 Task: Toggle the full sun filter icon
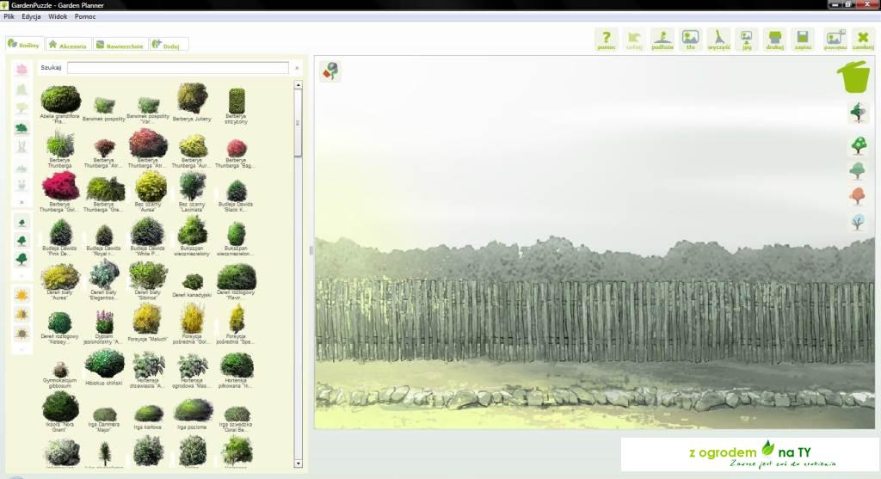22,295
